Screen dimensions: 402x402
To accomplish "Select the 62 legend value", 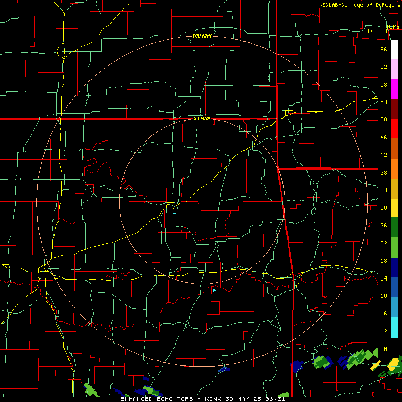I will coord(384,67).
